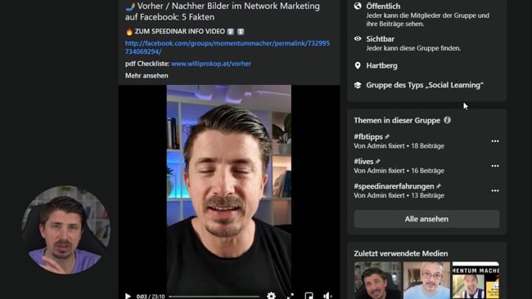Click the Hartberg location text
The image size is (532, 299).
(x=381, y=65)
